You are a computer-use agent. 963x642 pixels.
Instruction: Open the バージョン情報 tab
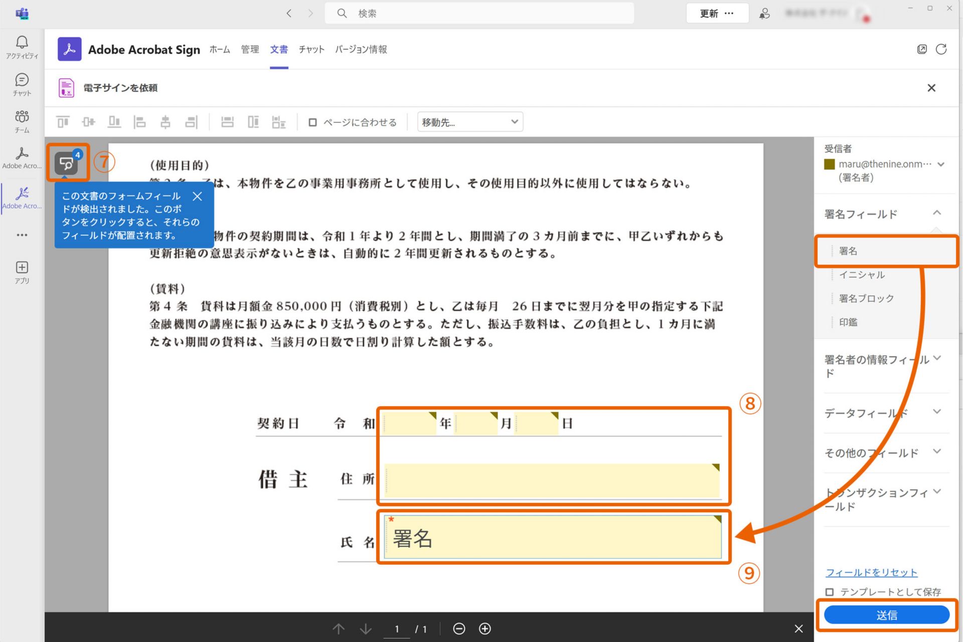click(x=361, y=49)
